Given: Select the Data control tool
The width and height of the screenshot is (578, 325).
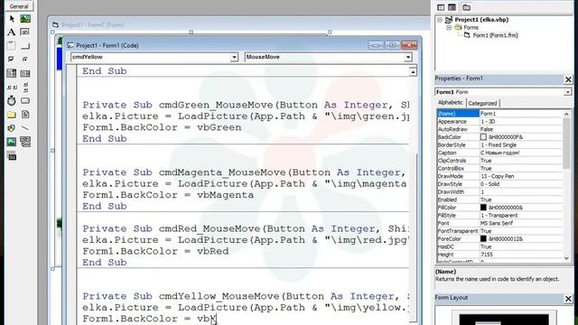Looking at the screenshot, I should [25, 142].
